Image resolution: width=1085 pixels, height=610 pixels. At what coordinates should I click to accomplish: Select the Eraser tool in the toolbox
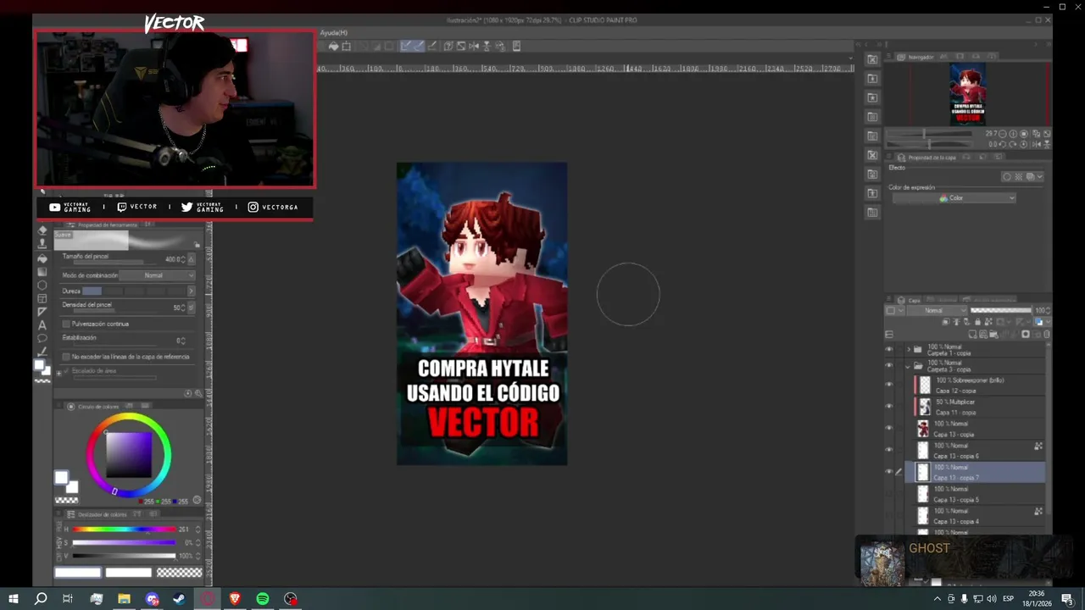point(42,230)
